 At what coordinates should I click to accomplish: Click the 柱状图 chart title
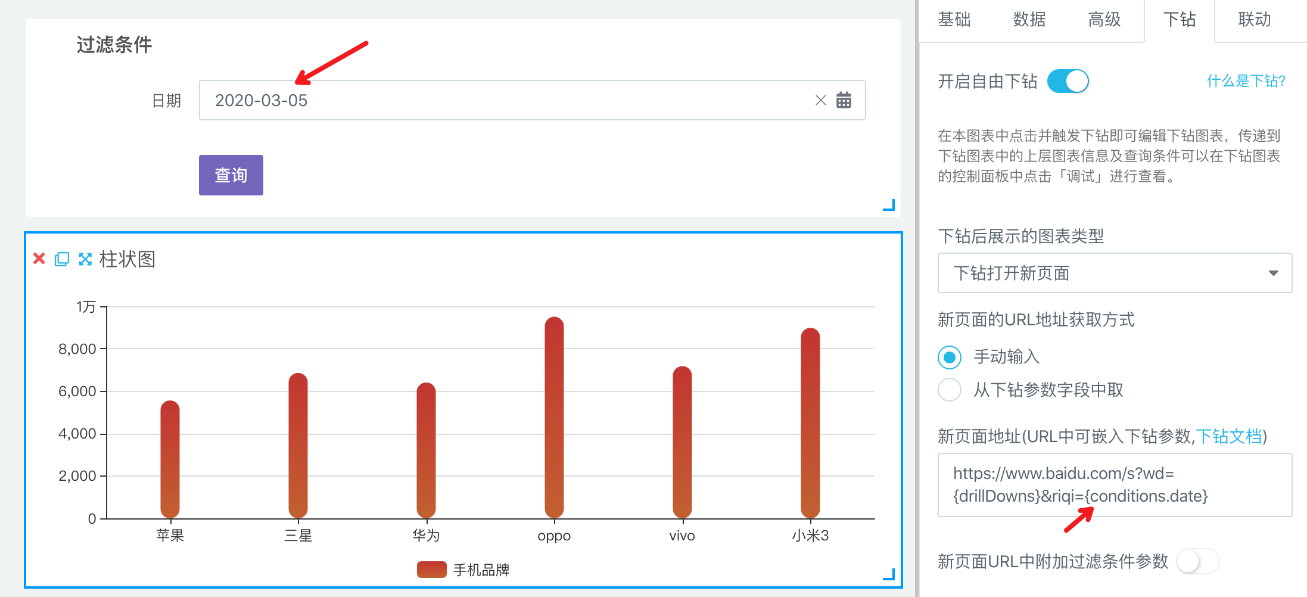click(127, 259)
